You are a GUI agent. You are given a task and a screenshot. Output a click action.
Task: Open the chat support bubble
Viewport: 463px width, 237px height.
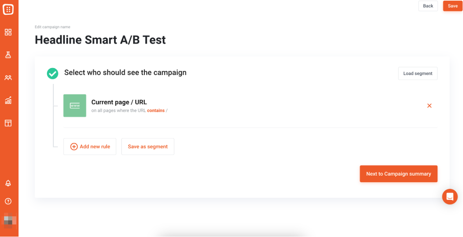pos(450,197)
